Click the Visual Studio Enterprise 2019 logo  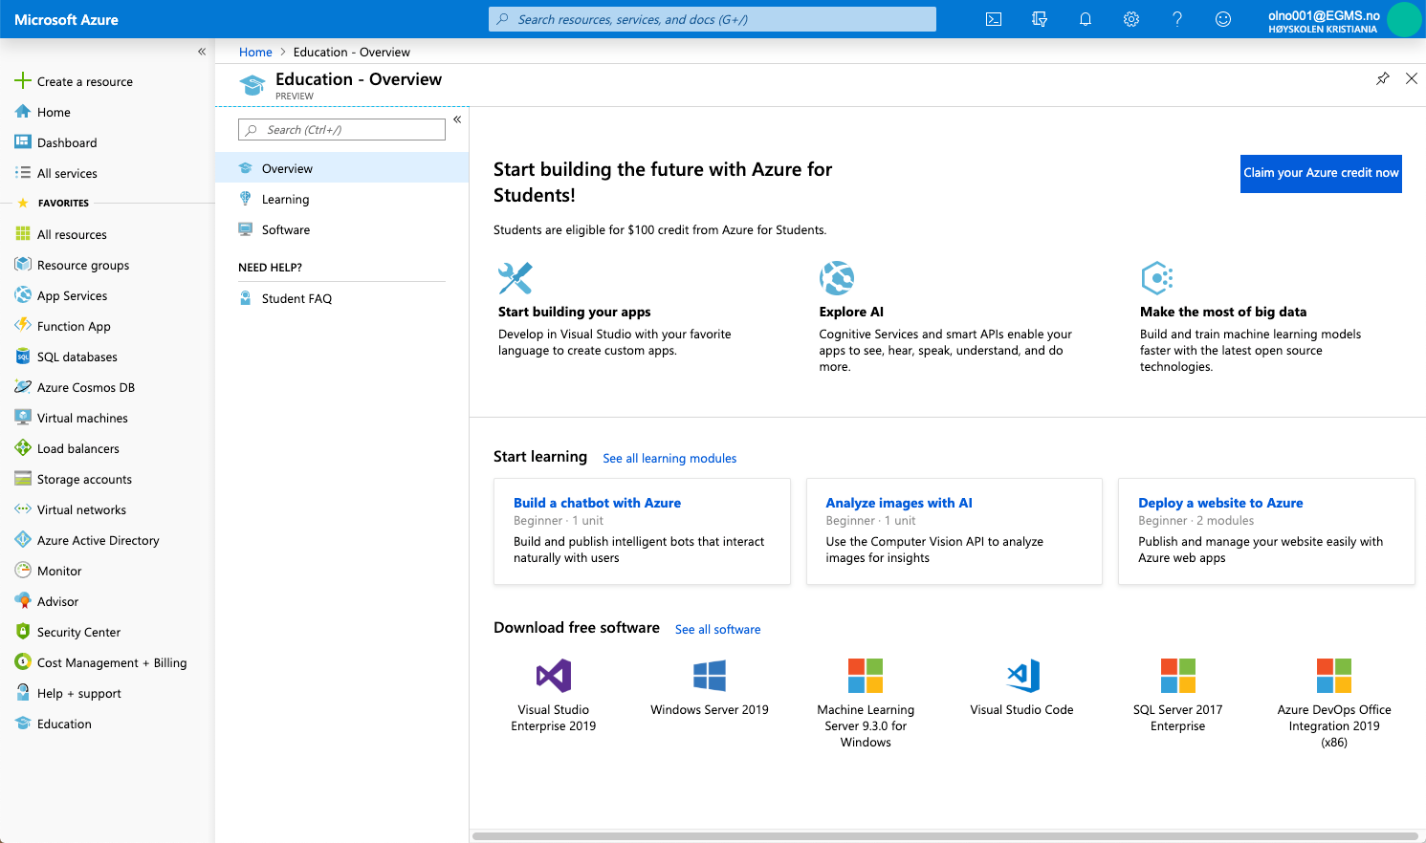click(554, 676)
